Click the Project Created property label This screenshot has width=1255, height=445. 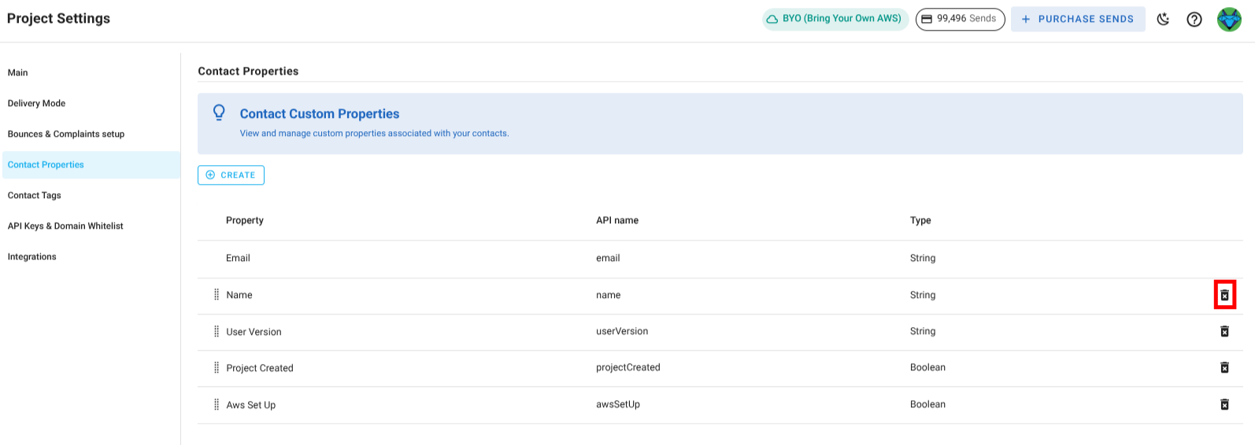tap(260, 368)
